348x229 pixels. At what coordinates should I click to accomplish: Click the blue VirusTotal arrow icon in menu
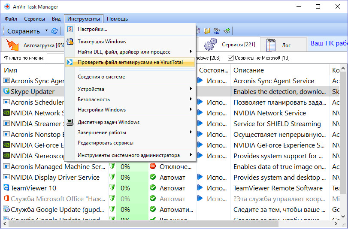(70, 62)
